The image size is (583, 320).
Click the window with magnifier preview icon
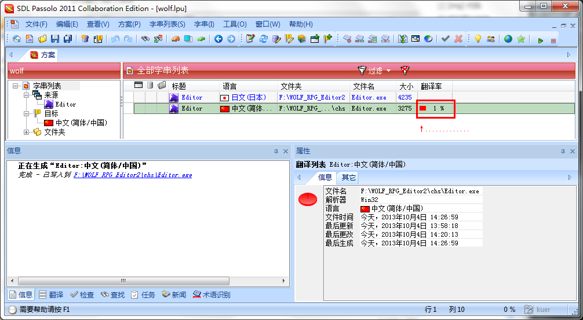click(416, 39)
